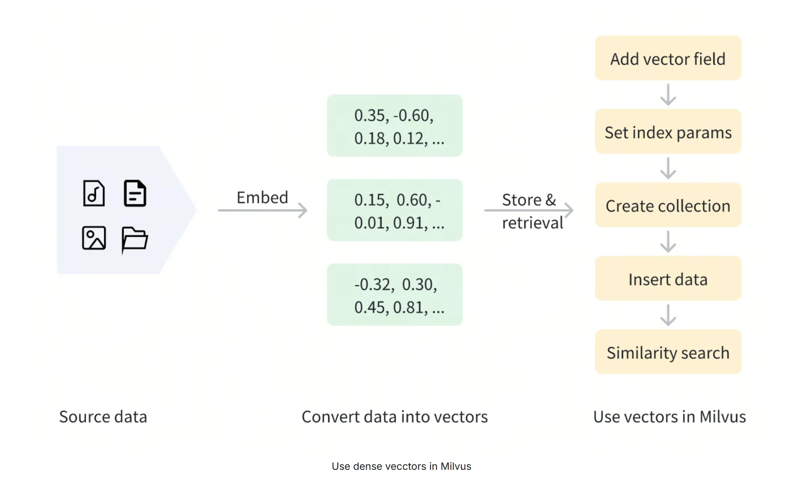The width and height of the screenshot is (793, 495).
Task: Click arrow below Create collection
Action: 668,242
